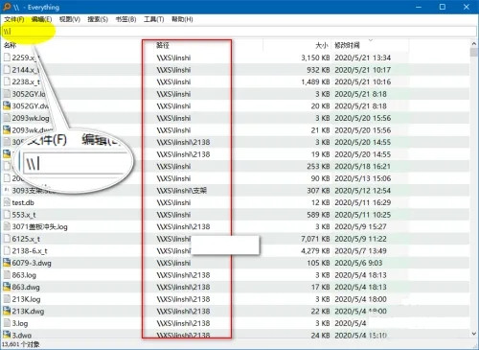Click the size value 3,150 KB

[315, 58]
